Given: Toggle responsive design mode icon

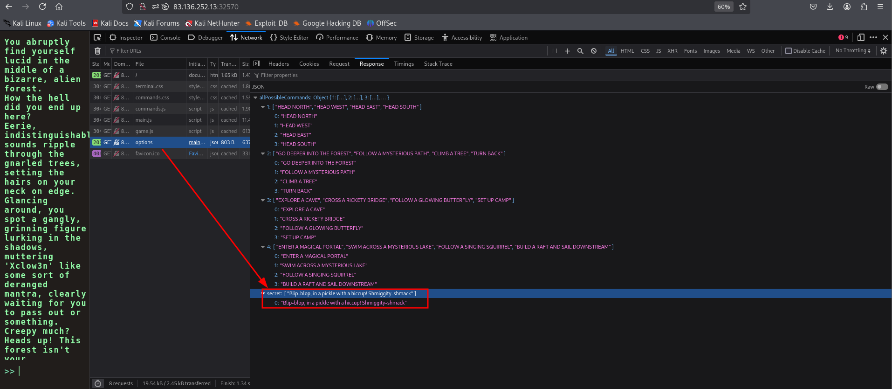Looking at the screenshot, I should [x=860, y=38].
